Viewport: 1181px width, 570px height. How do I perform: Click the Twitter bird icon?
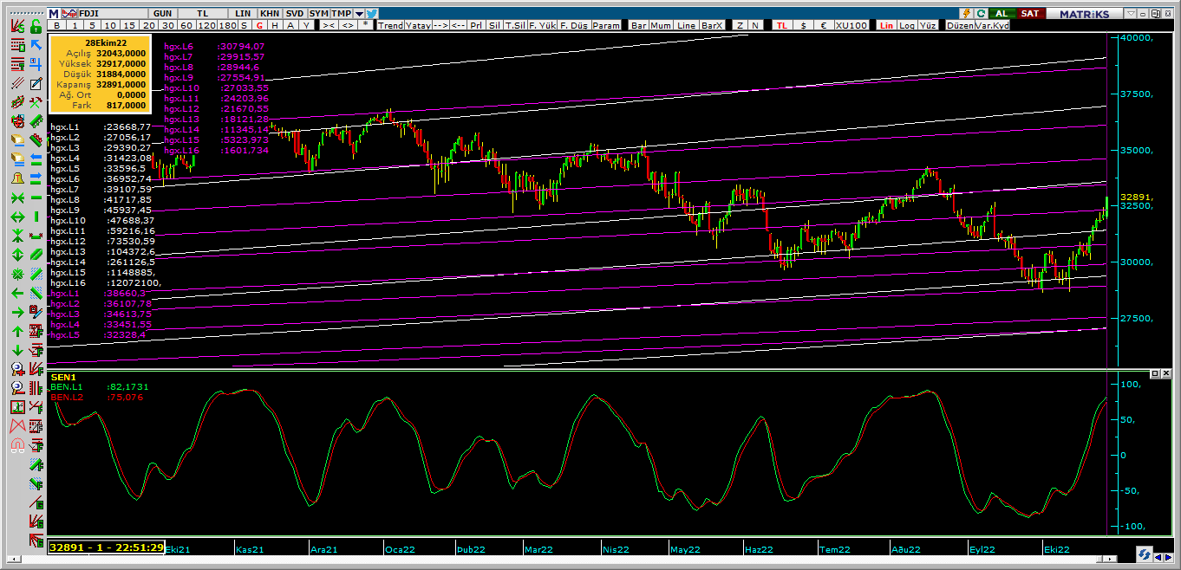(371, 13)
